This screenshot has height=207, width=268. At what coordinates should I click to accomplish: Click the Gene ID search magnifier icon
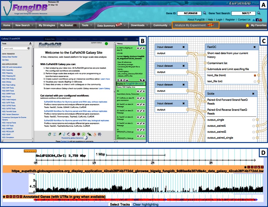(205, 13)
